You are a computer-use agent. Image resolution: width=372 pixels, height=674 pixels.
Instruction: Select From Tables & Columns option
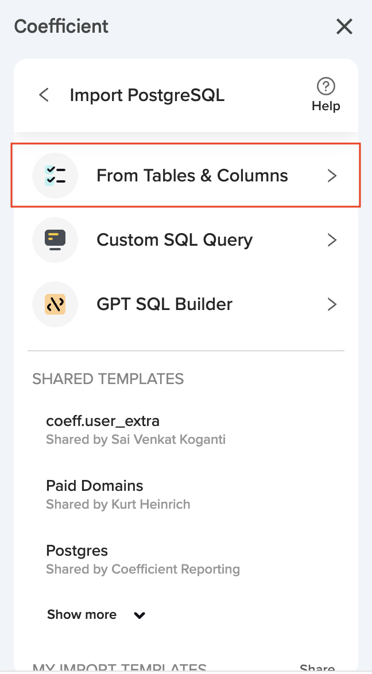192,176
